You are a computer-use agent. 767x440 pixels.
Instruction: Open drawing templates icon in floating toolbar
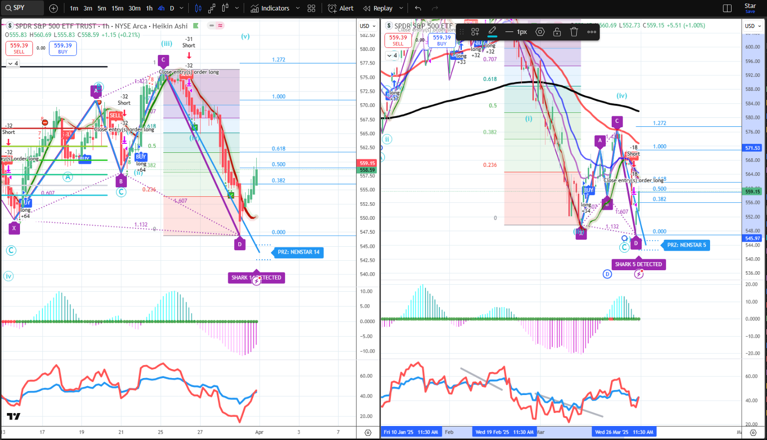tap(475, 31)
